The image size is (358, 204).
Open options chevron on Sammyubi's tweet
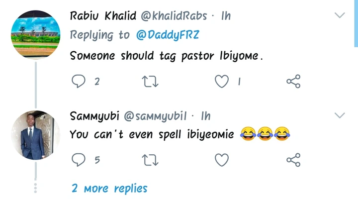[x=340, y=116]
